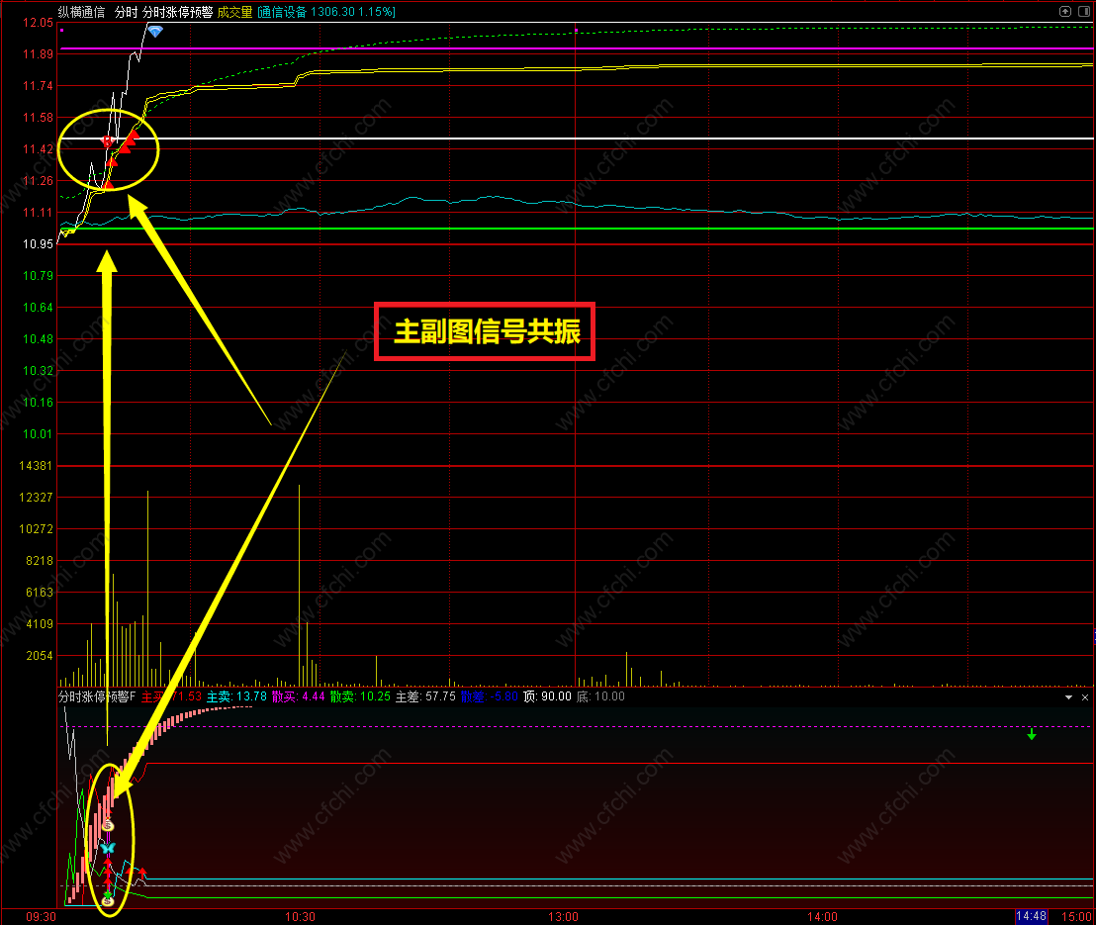1096x925 pixels.
Task: Click the 散差: -5.80 value
Action: click(490, 696)
